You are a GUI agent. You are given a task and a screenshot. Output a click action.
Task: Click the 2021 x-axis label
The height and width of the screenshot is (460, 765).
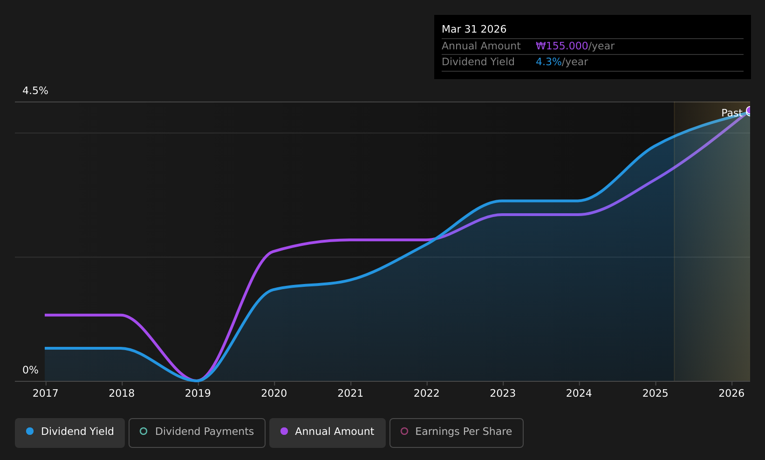[x=350, y=393]
